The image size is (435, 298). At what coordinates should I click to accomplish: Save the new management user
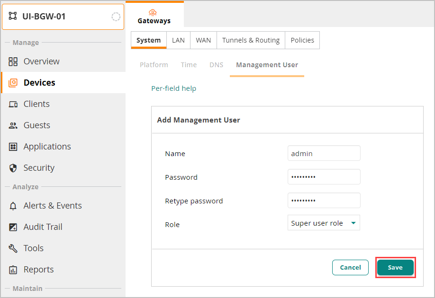click(x=395, y=268)
